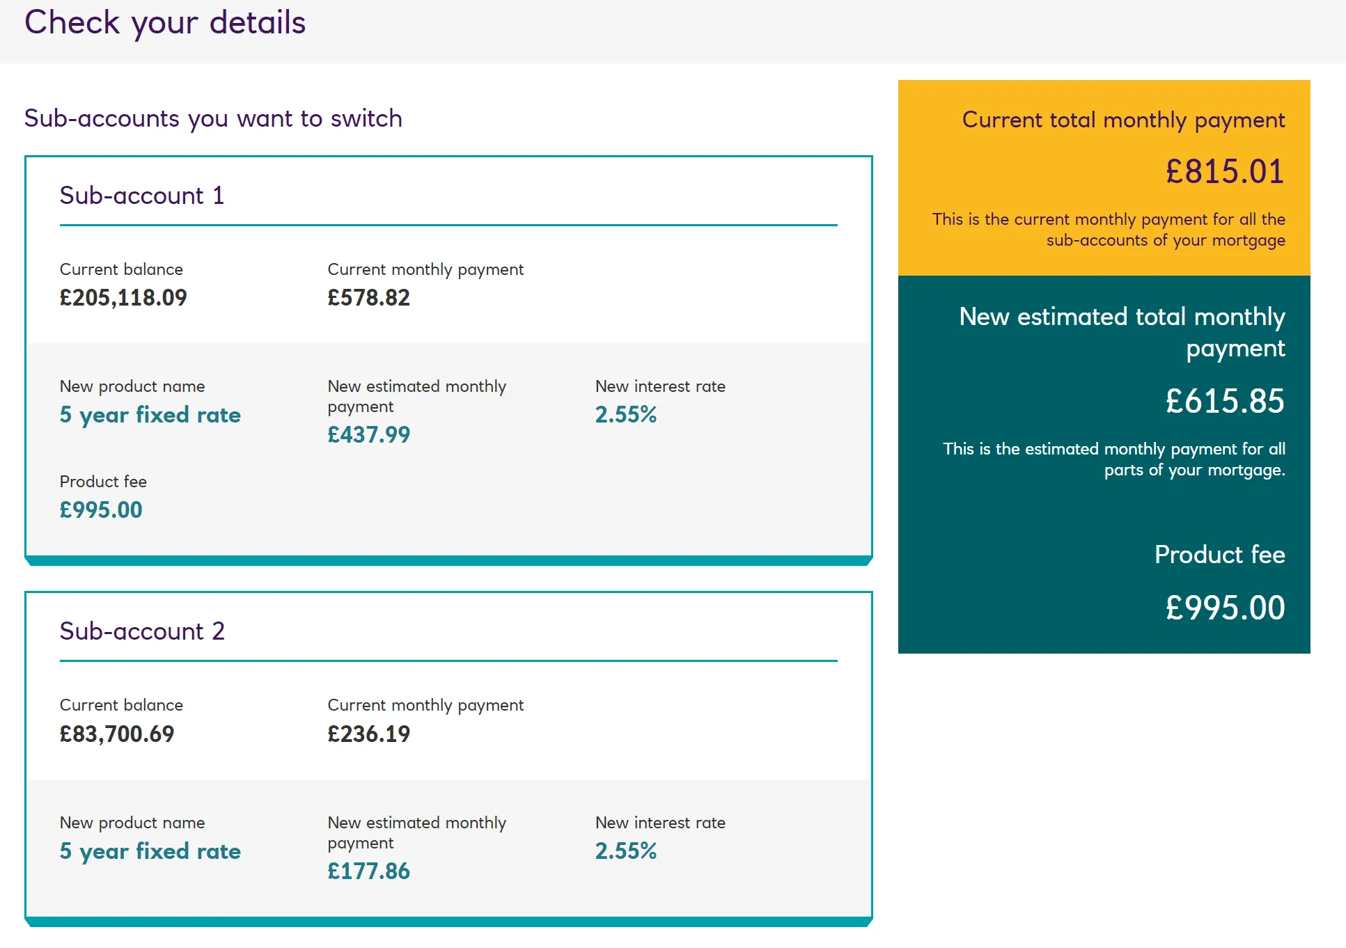
Task: Click 'Sub-accounts you want to switch' heading
Action: (x=213, y=118)
